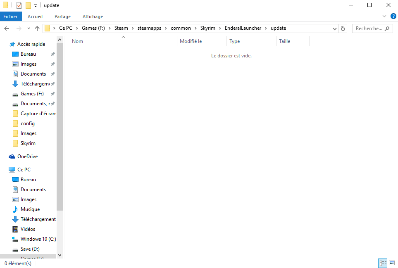398x268 pixels.
Task: Open the Fichier menu tab
Action: click(x=10, y=17)
